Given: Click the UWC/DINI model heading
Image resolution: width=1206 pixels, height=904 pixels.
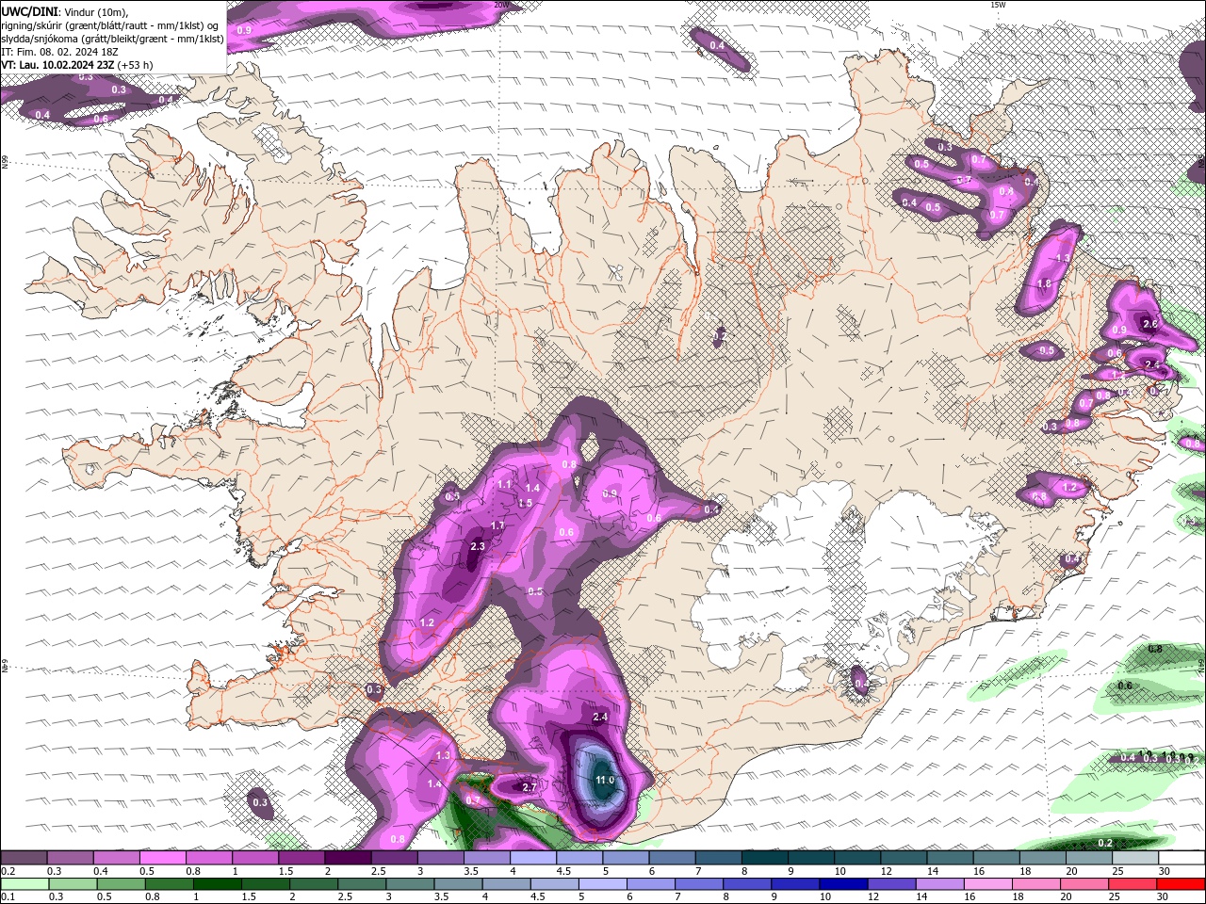Looking at the screenshot, I should click(x=29, y=11).
